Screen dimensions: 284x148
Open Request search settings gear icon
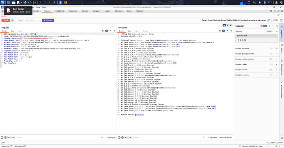pos(5,137)
